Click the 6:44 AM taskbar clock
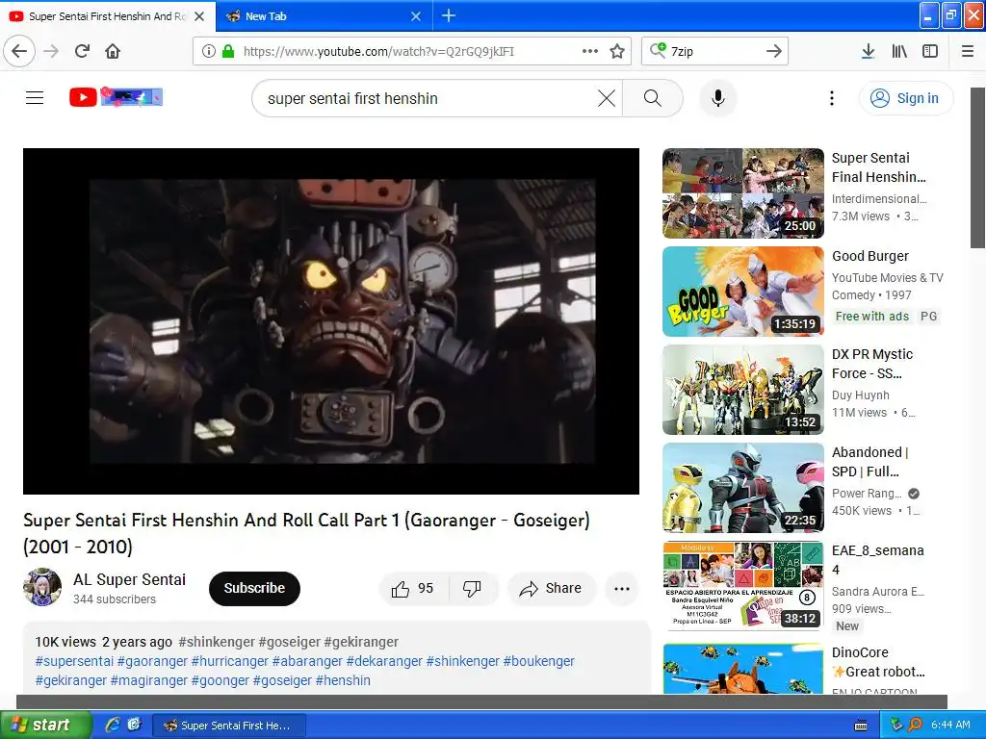The width and height of the screenshot is (986, 739). [x=950, y=725]
